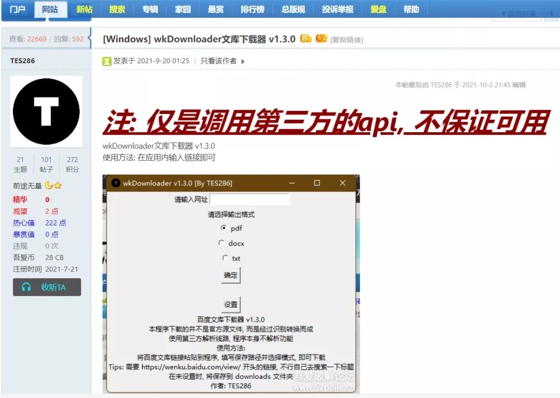Open the 搜索 nav item
Viewport: 560px width, 398px height.
(117, 9)
